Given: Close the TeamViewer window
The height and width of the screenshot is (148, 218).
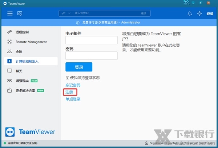Looking at the screenshot, I should (209, 3).
